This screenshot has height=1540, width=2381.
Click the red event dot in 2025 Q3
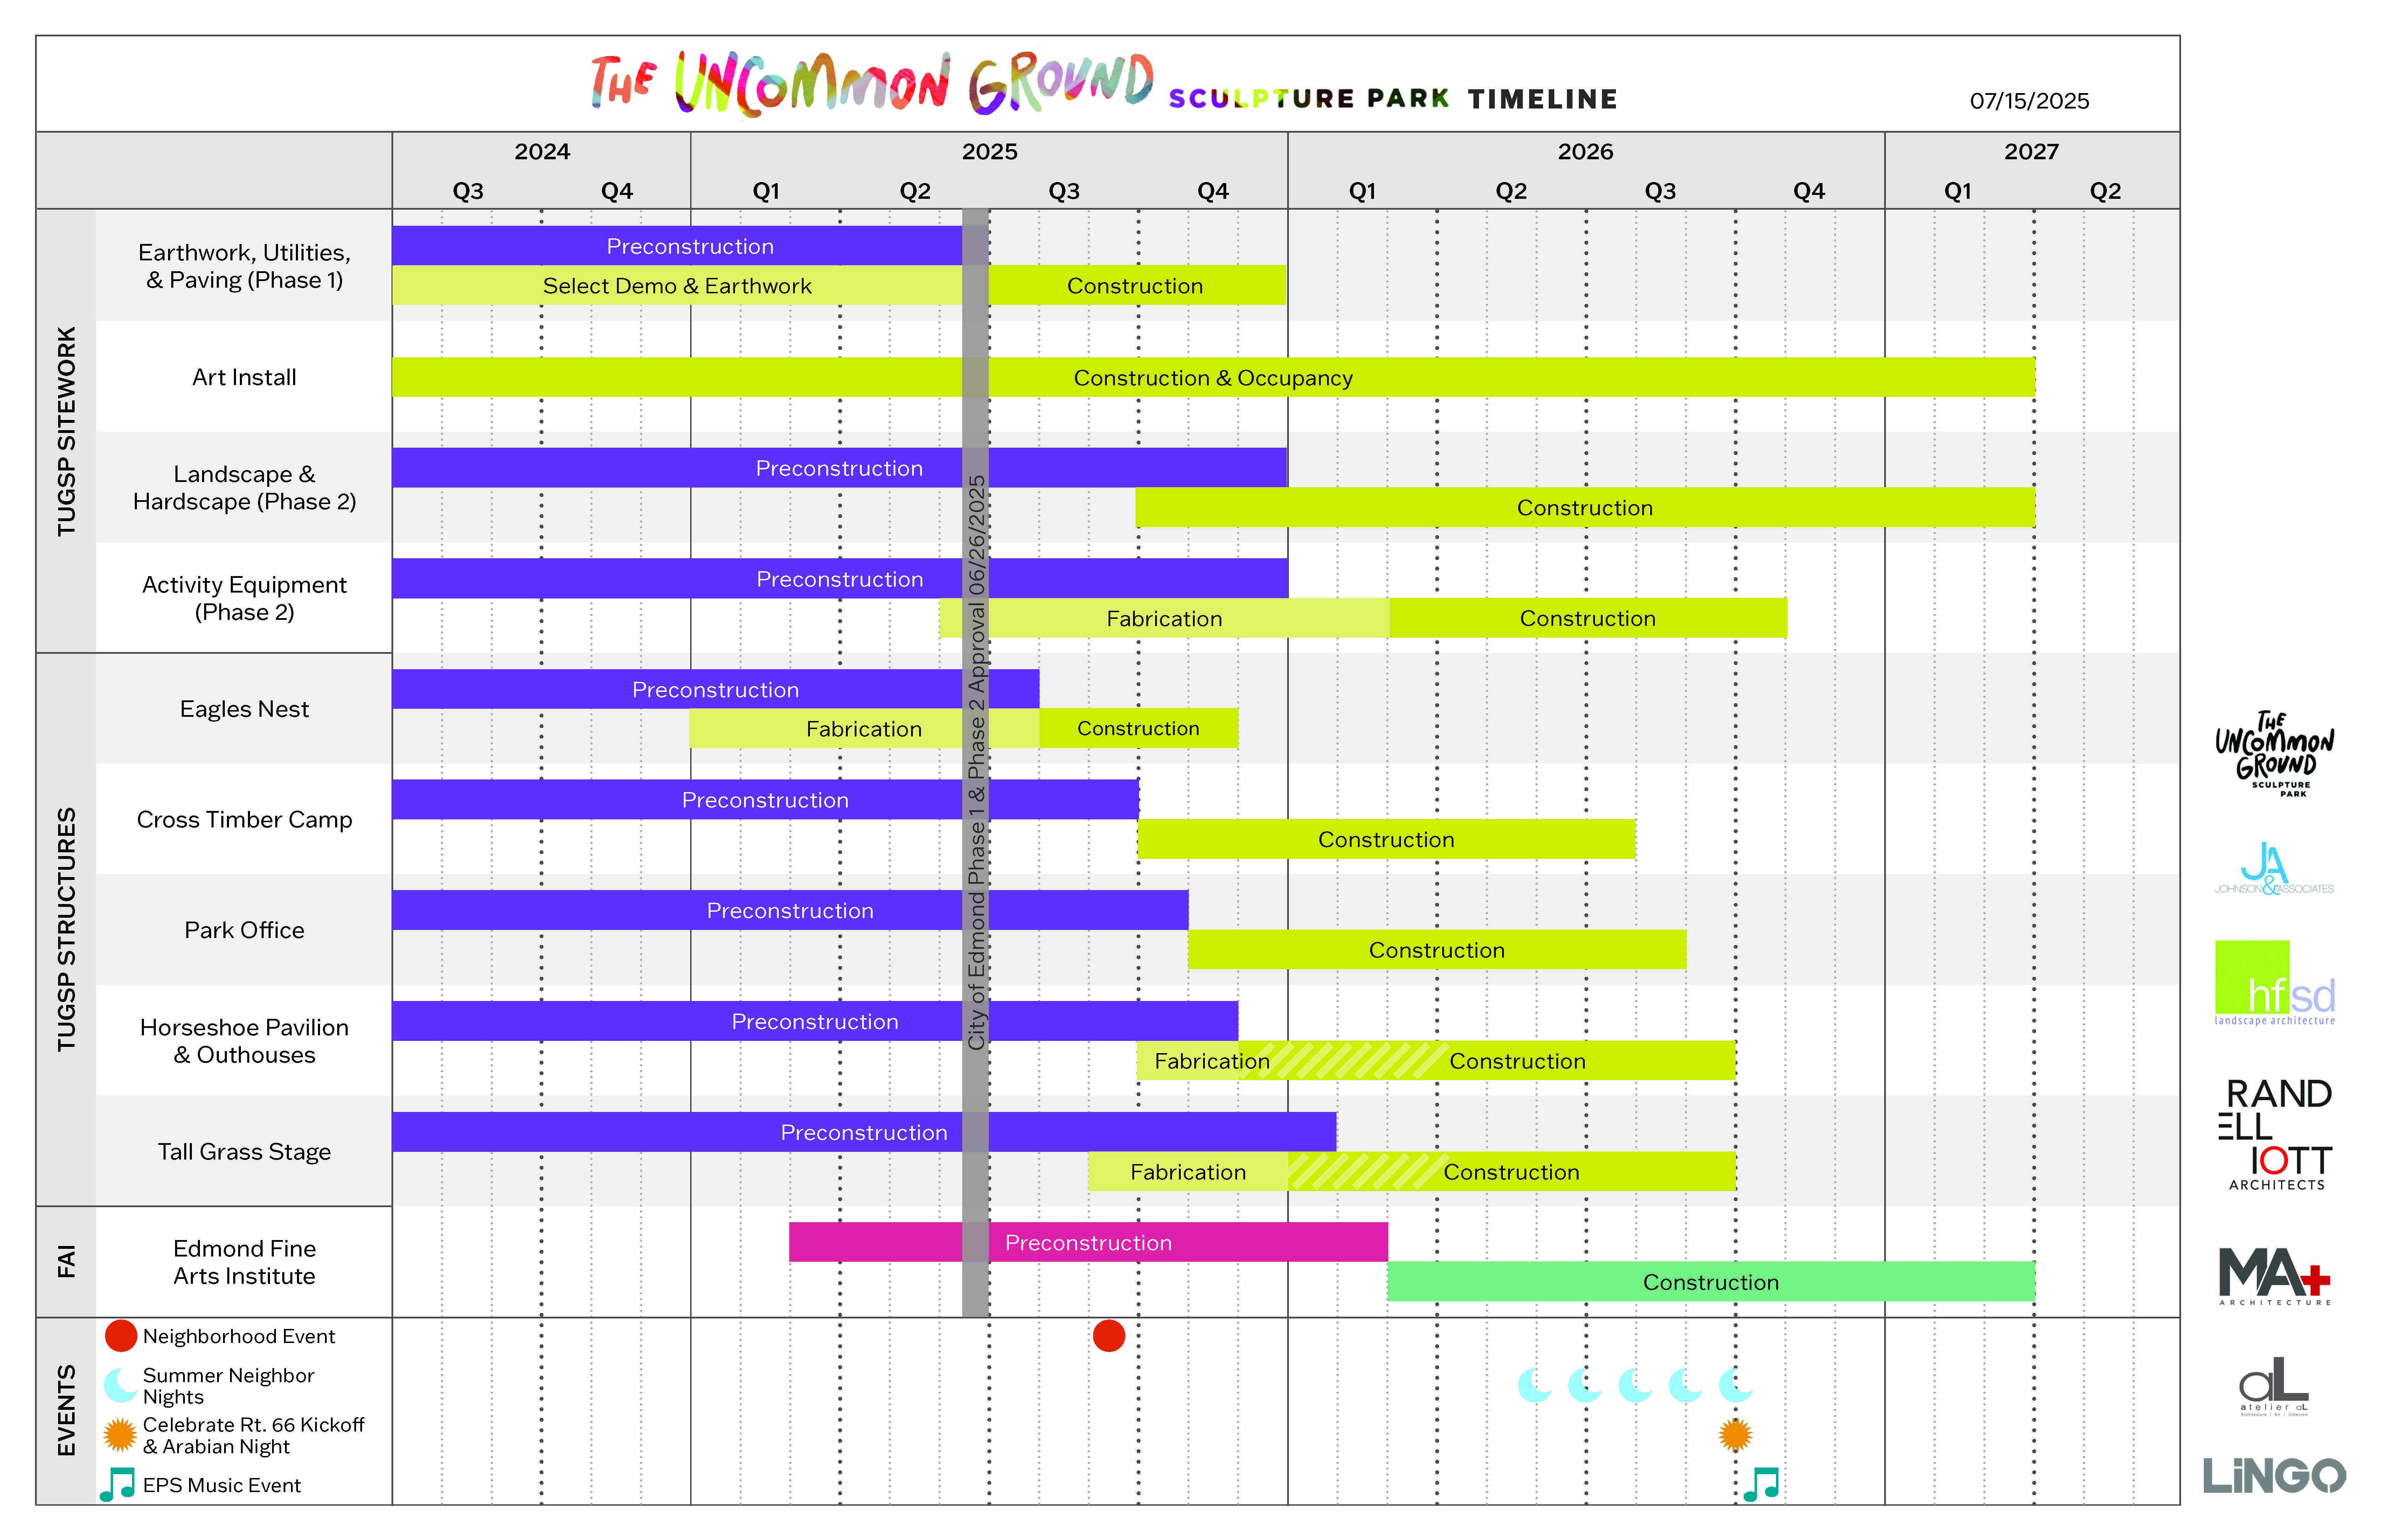[x=1109, y=1336]
